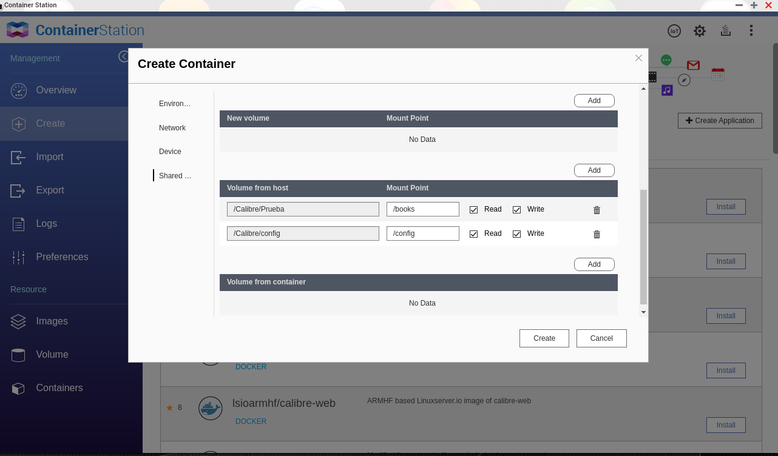This screenshot has height=456, width=778.
Task: Uncheck Read for /books mount point
Action: click(x=474, y=210)
